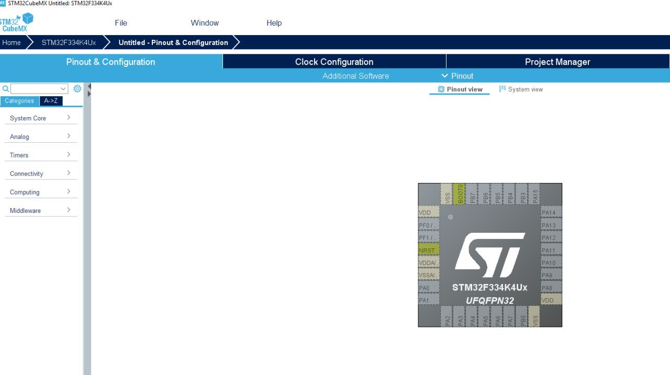The image size is (670, 375).
Task: Click pin PA15 on the chip
Action: [x=534, y=194]
